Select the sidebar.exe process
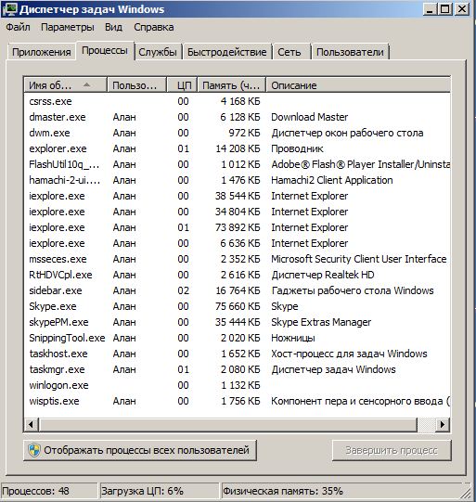The width and height of the screenshot is (476, 502). [237, 290]
